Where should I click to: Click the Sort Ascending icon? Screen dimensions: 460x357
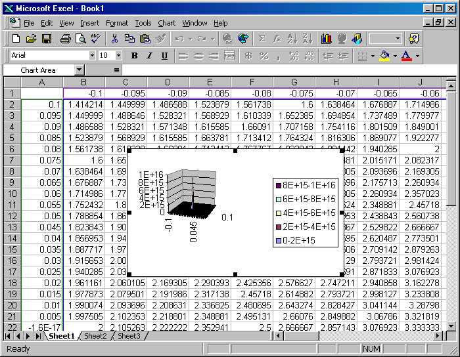click(292, 39)
